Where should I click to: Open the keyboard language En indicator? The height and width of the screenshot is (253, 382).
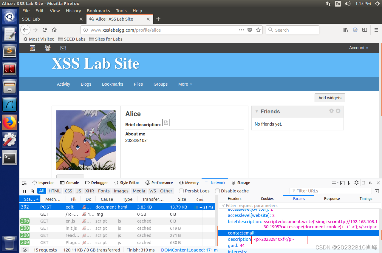pos(338,4)
